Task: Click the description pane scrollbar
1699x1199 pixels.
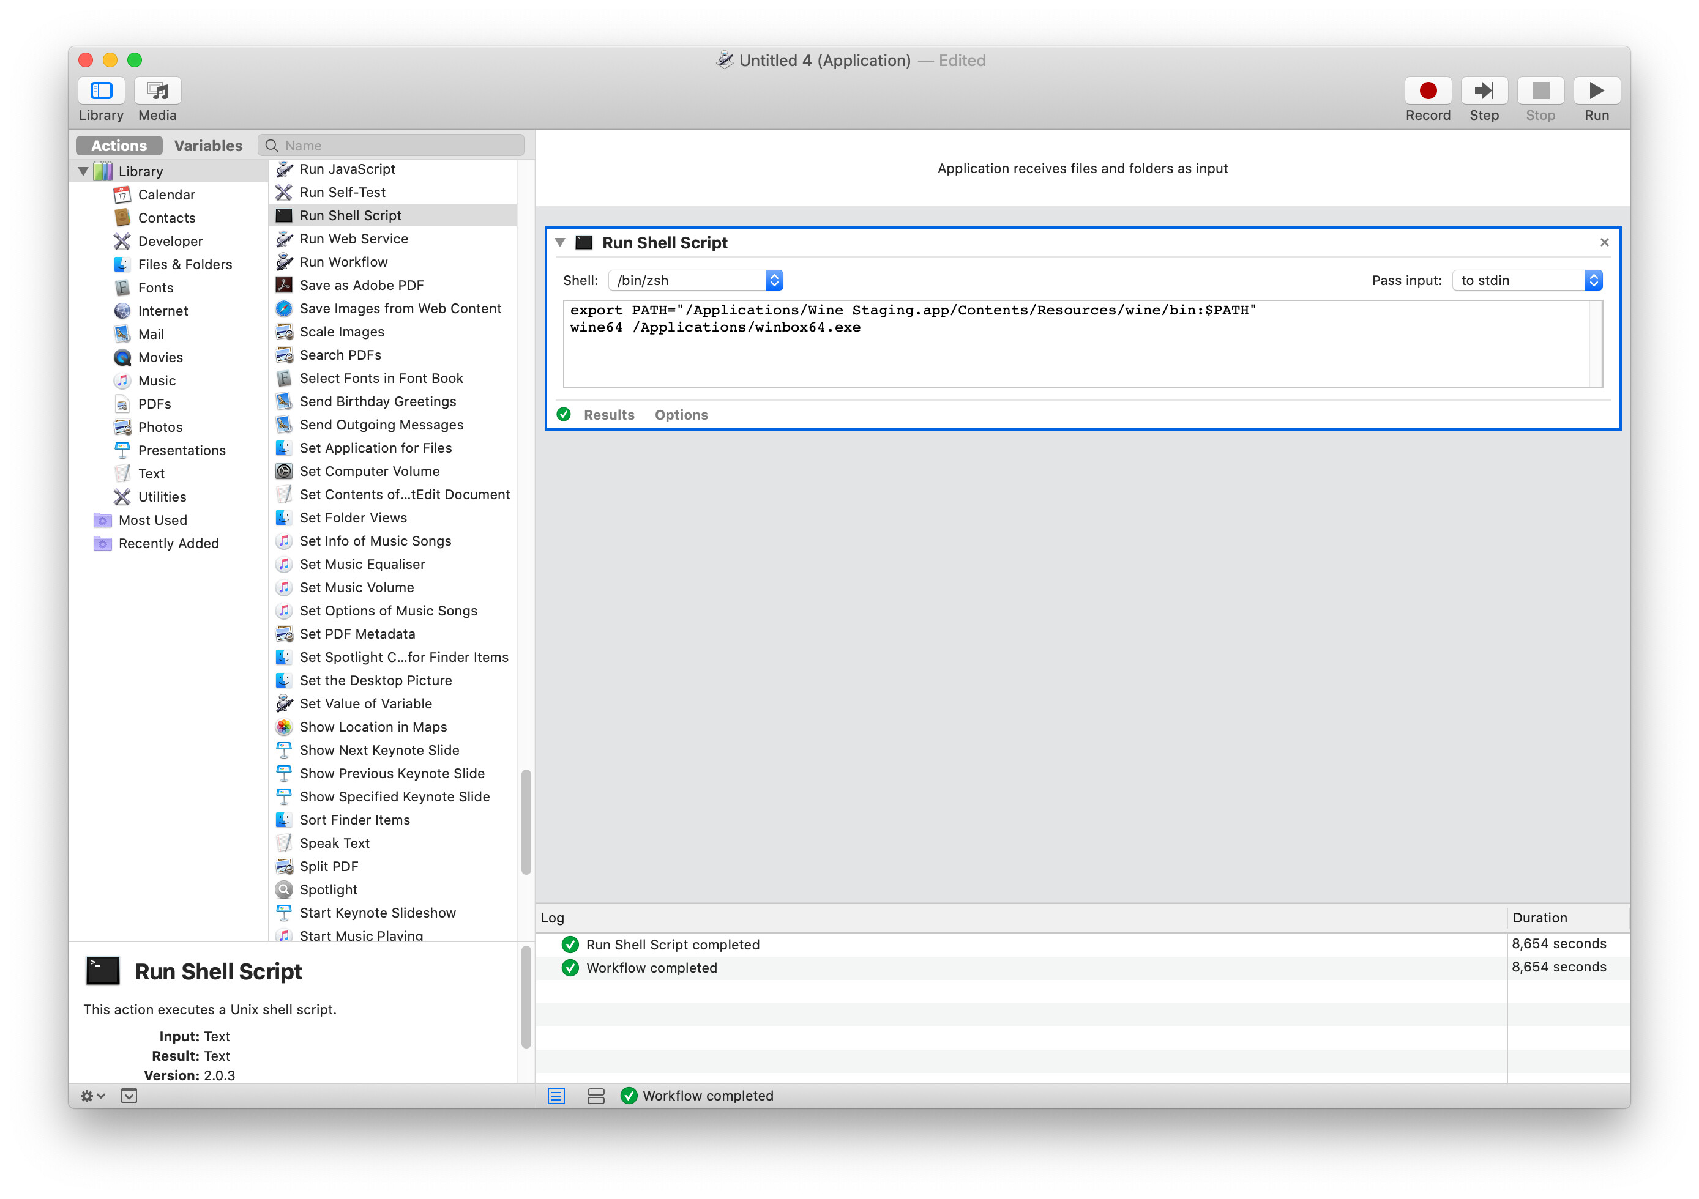Action: click(526, 997)
